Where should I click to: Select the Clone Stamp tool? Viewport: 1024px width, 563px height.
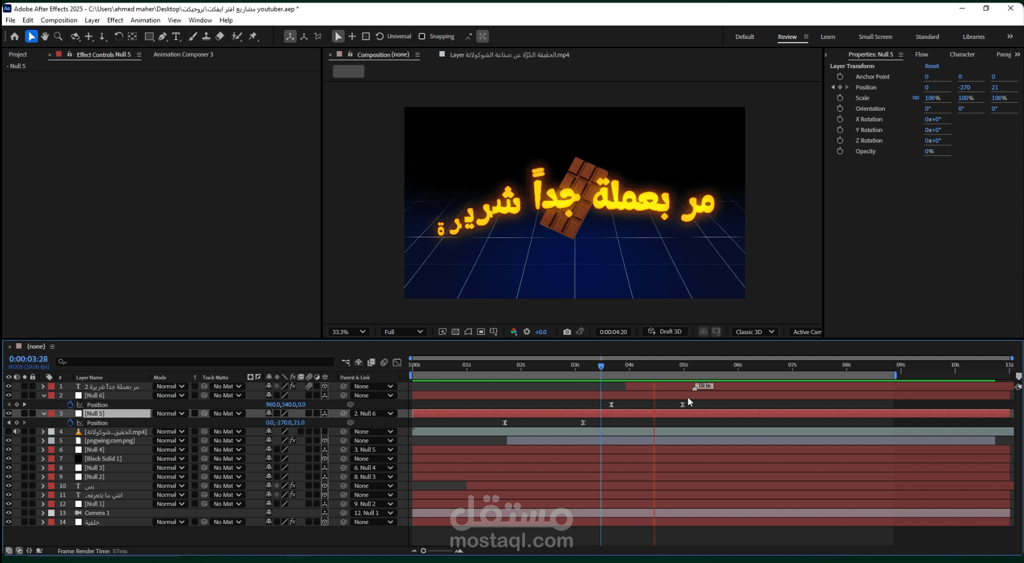[x=207, y=37]
